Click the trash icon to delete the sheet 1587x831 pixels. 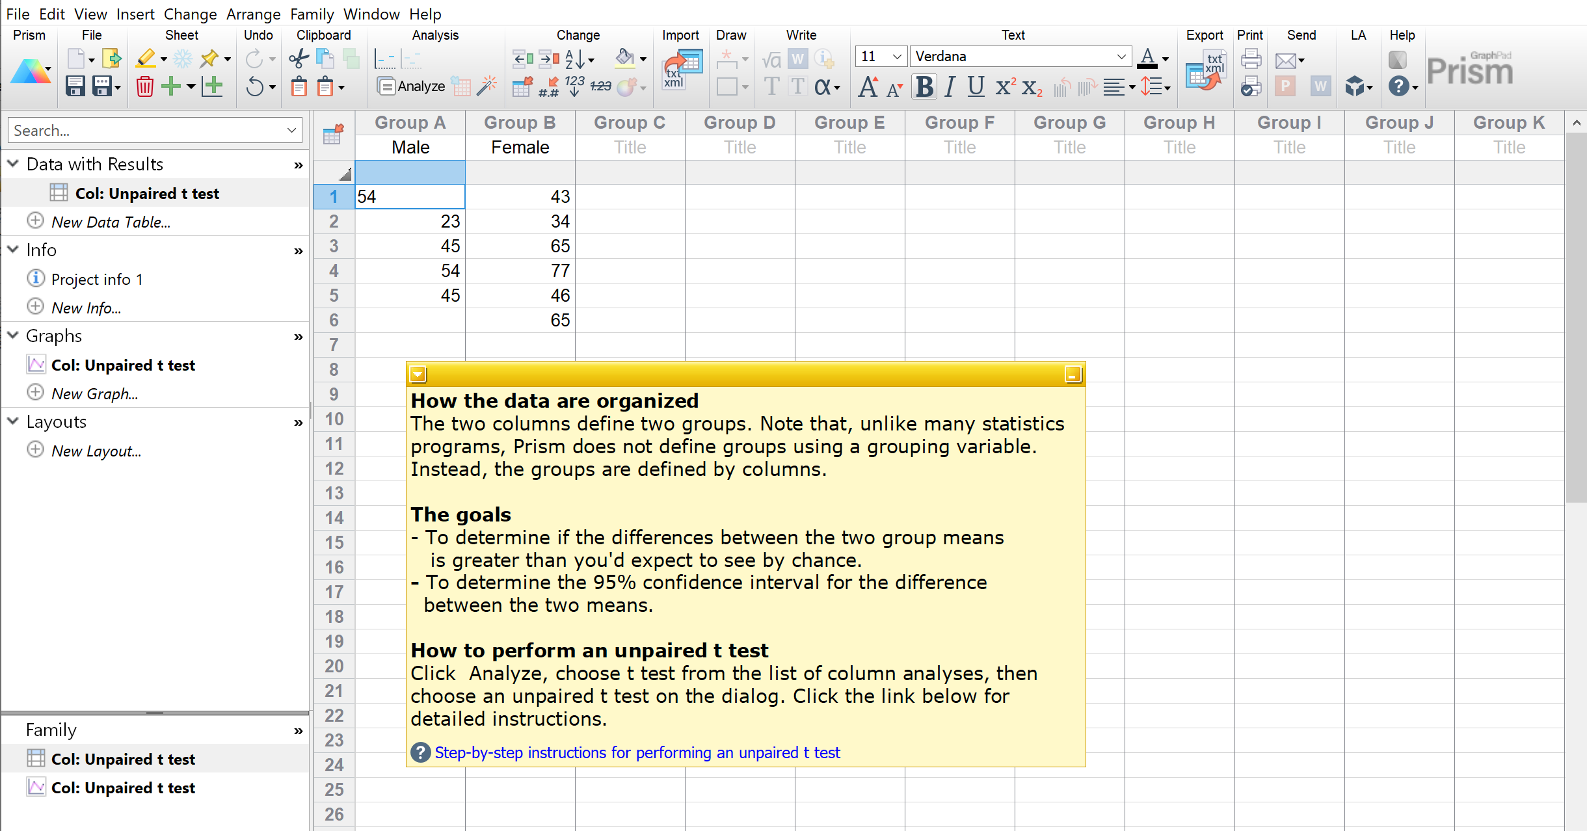point(144,86)
